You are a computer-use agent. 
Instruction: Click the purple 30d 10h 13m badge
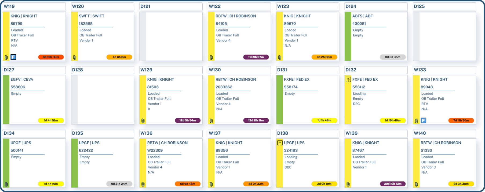pyautogui.click(x=393, y=184)
